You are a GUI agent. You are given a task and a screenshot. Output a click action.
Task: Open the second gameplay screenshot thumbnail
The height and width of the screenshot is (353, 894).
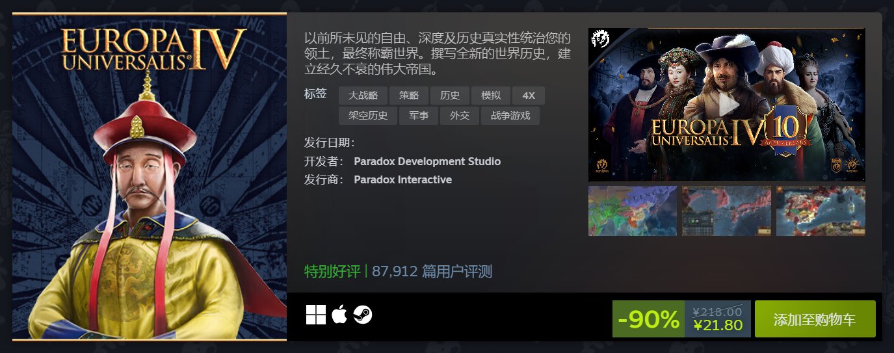(x=726, y=211)
